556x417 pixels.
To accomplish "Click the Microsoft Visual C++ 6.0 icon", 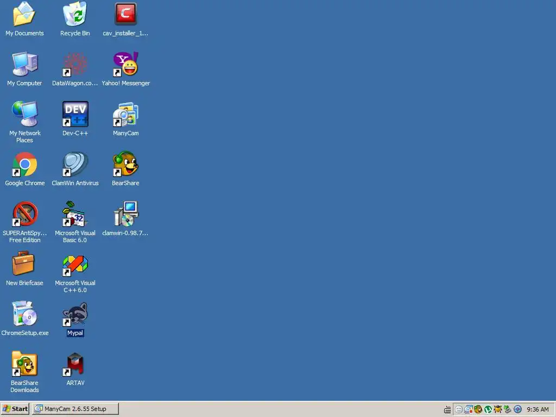I will [x=75, y=265].
